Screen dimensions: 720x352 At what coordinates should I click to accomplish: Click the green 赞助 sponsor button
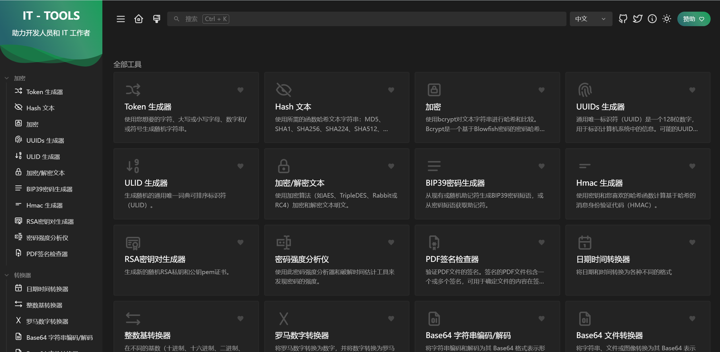(x=694, y=19)
